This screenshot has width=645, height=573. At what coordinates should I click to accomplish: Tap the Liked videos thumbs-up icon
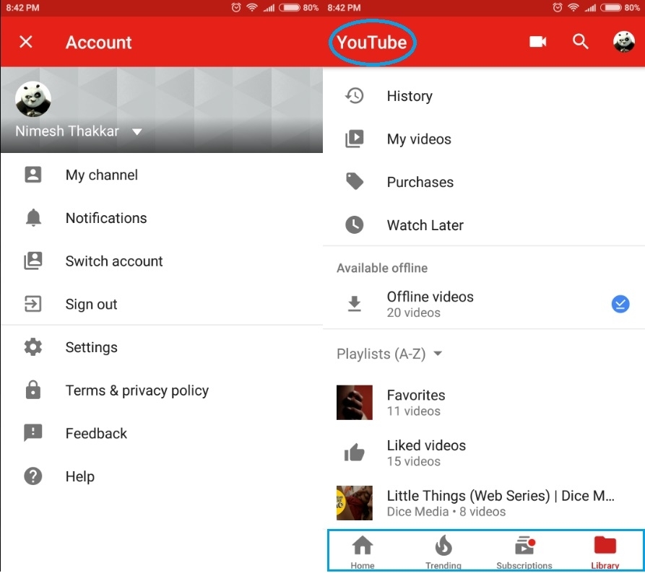(x=354, y=452)
